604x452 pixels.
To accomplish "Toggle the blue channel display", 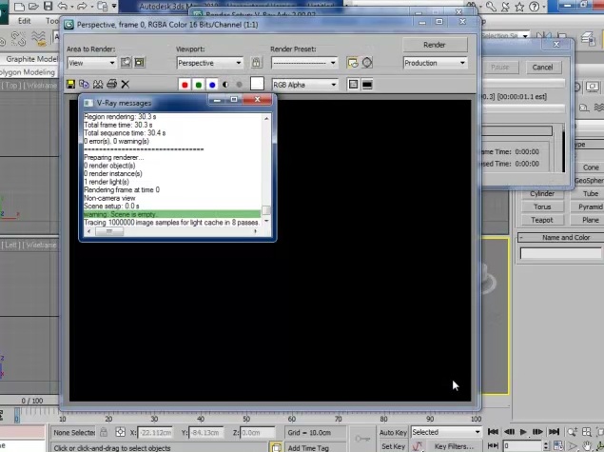I will coord(212,85).
